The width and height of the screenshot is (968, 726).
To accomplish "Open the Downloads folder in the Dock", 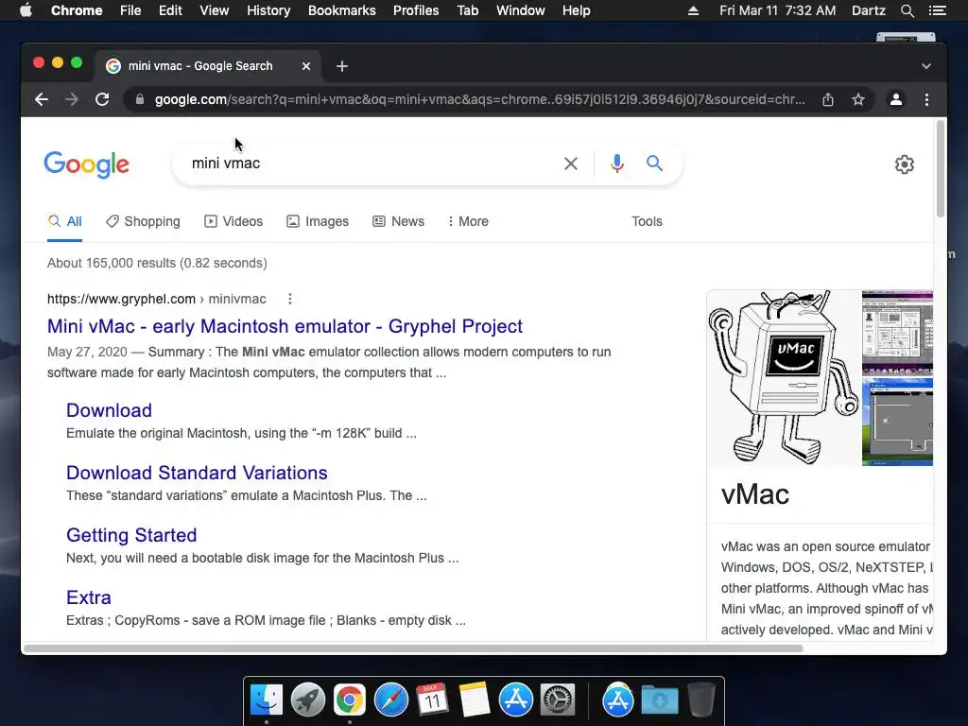I will (659, 700).
